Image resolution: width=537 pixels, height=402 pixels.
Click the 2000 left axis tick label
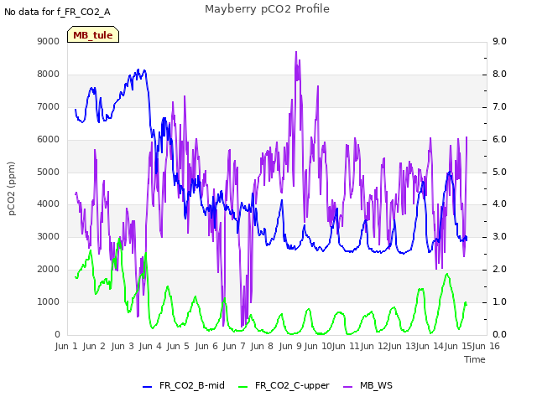[49, 270]
